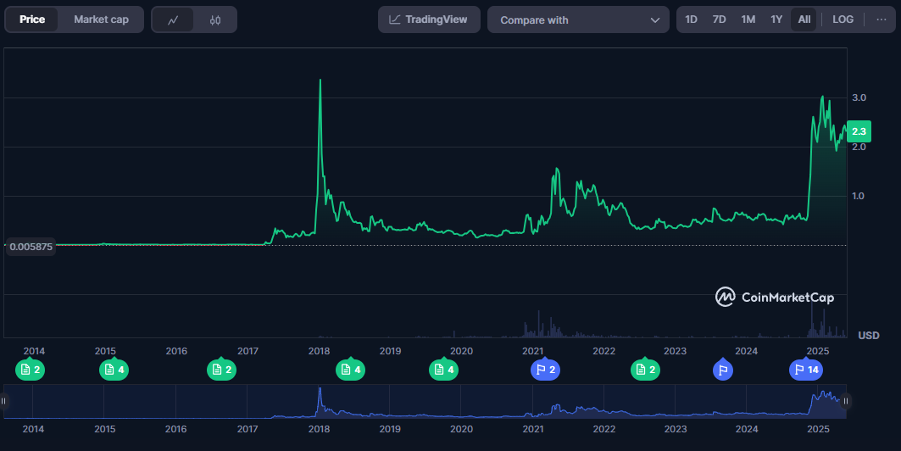
Task: Select the All time range
Action: [x=804, y=19]
